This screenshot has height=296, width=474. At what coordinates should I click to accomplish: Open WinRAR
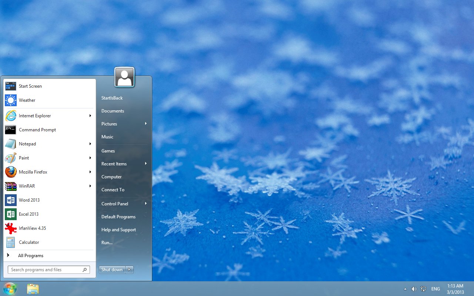tap(26, 186)
